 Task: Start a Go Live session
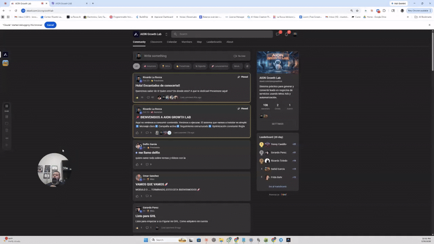point(240,56)
